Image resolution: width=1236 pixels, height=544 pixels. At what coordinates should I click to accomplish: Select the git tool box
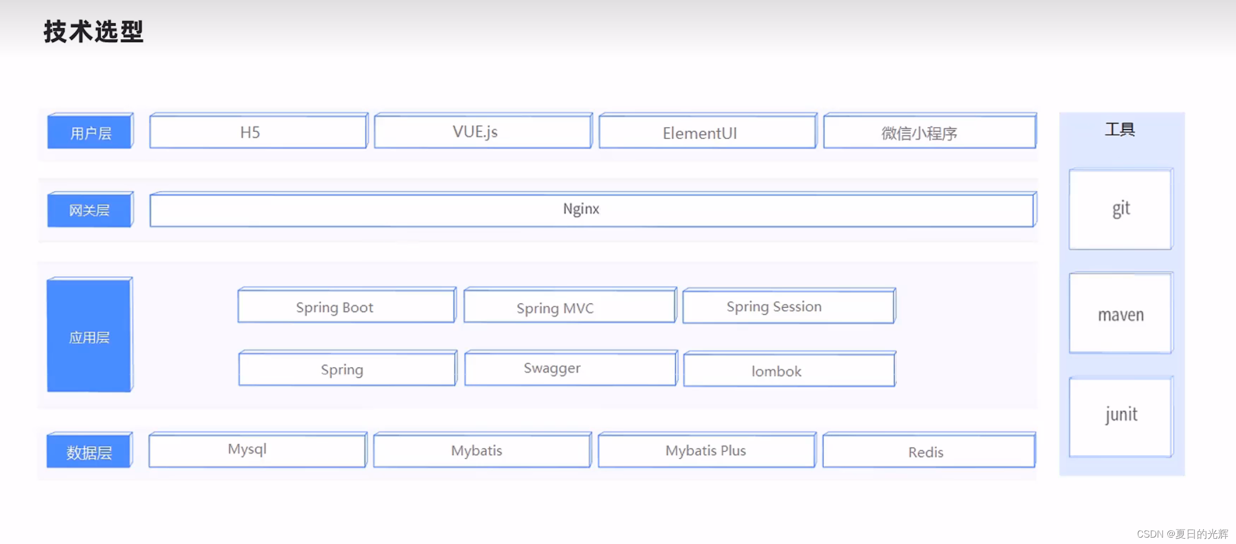(x=1121, y=209)
